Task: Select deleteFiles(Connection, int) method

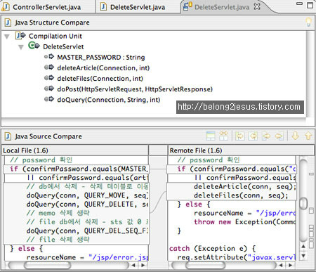Action: coord(100,79)
